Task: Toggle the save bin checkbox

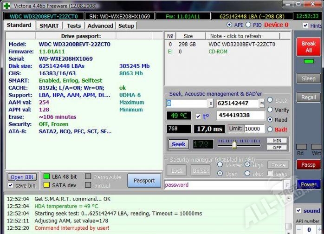Action: coord(11,185)
